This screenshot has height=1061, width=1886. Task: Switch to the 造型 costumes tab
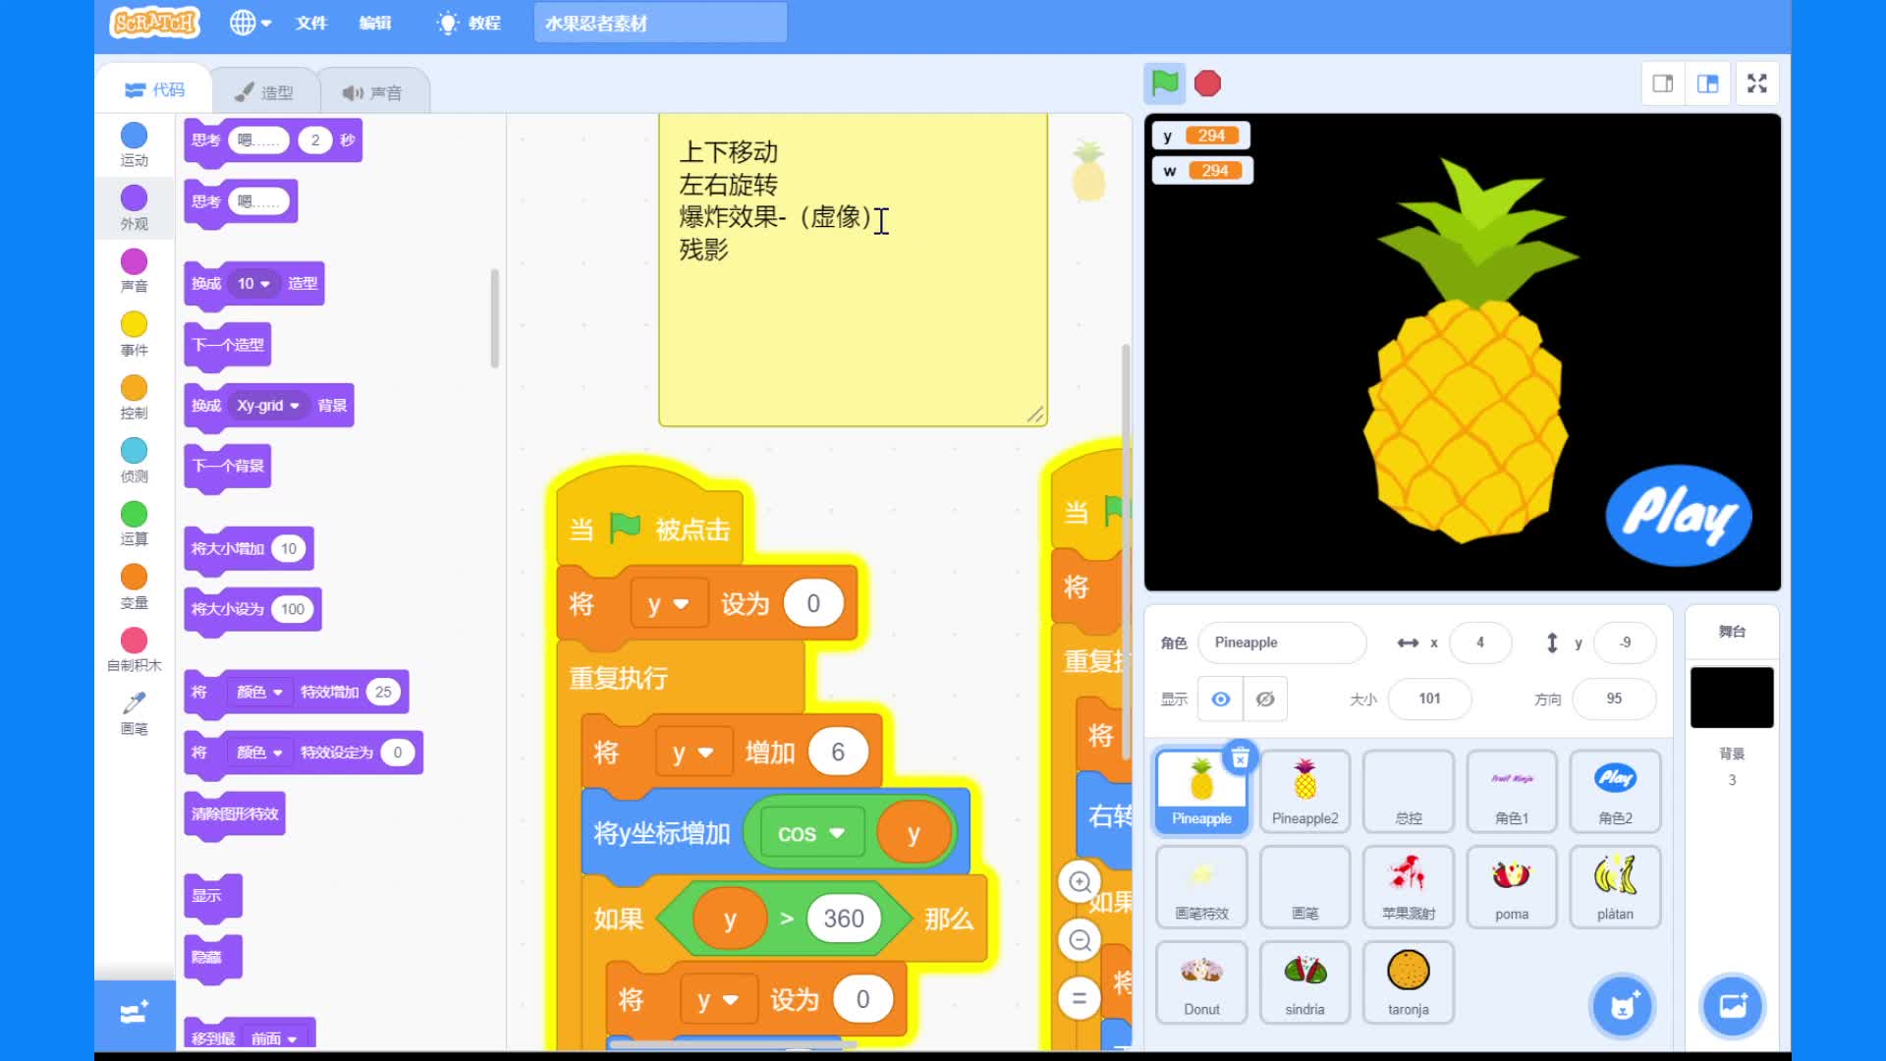tap(264, 92)
